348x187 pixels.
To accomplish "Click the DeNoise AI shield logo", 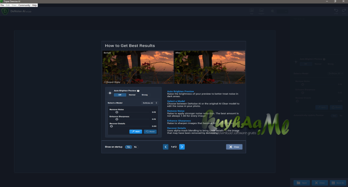I will pos(5,11).
